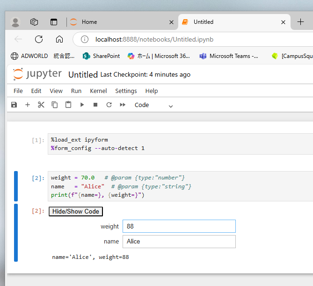This screenshot has height=286, width=313.
Task: Toggle the Hide/Show Code button
Action: 76,211
